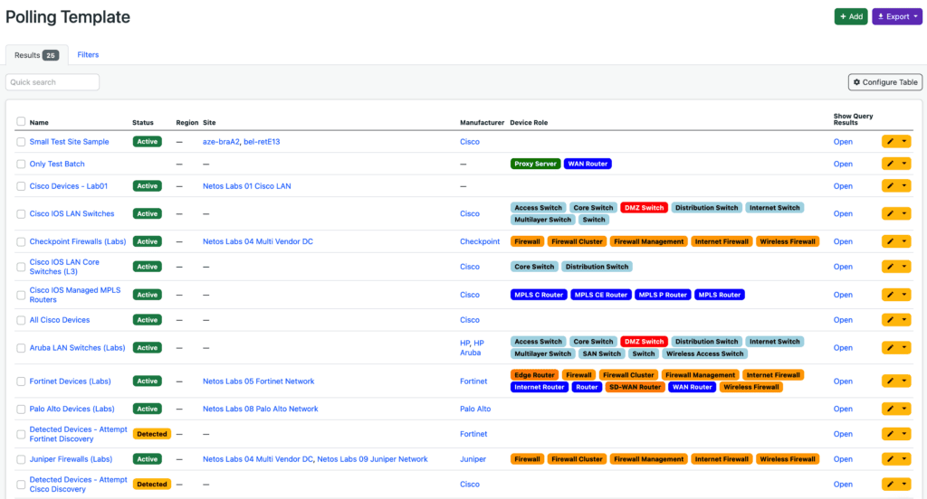This screenshot has height=499, width=927.
Task: Click pencil icon for Only Test Batch row
Action: [x=891, y=165]
